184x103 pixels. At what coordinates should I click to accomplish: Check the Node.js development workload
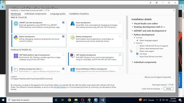[120, 36]
